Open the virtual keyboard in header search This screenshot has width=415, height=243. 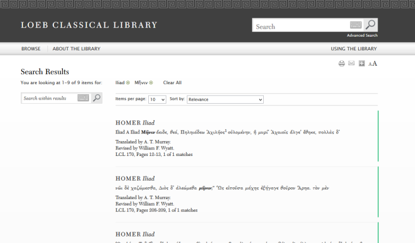point(356,25)
